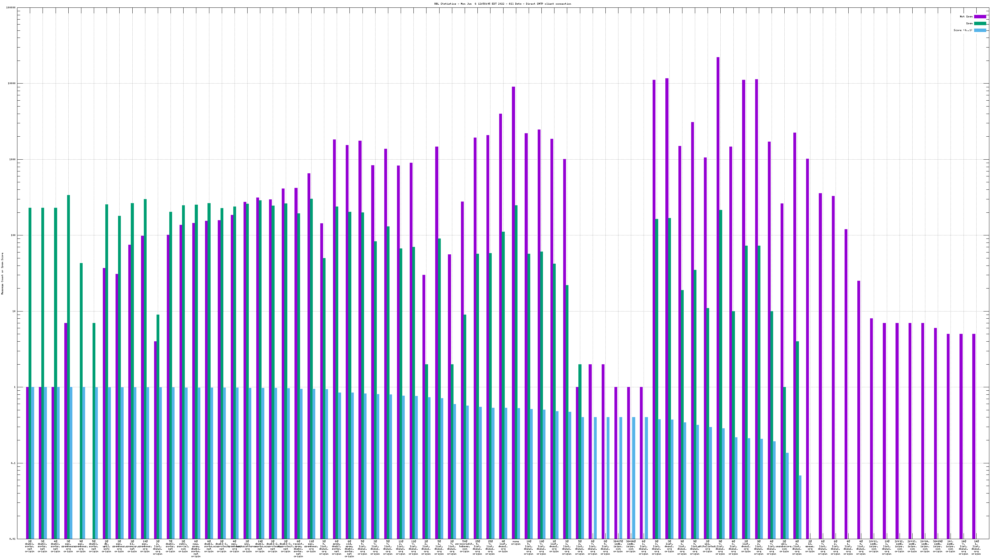Click the 0.01 y-axis tick label

[x=13, y=539]
